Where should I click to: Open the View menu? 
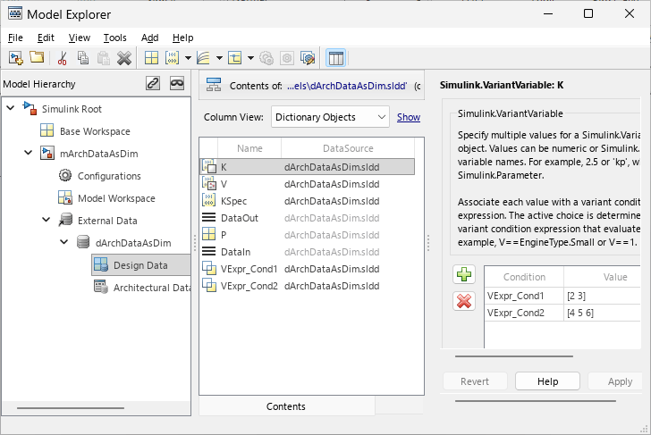(80, 38)
